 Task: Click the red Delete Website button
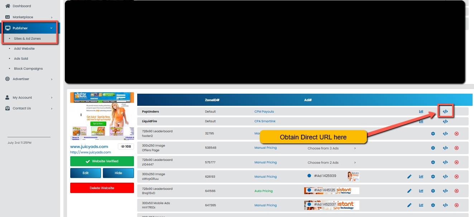coord(102,188)
